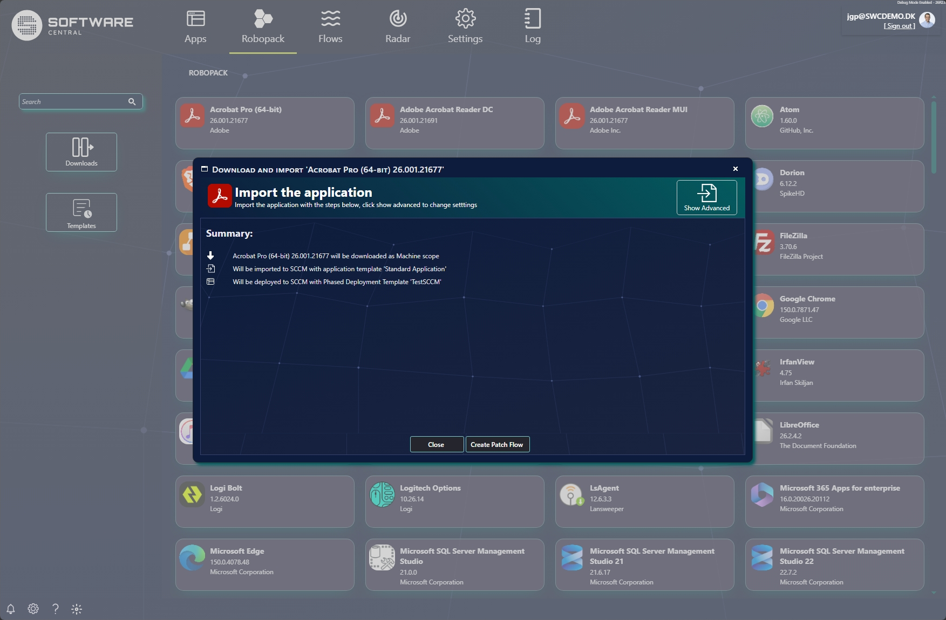Click the Logitech Options version 10.26.14

point(412,499)
